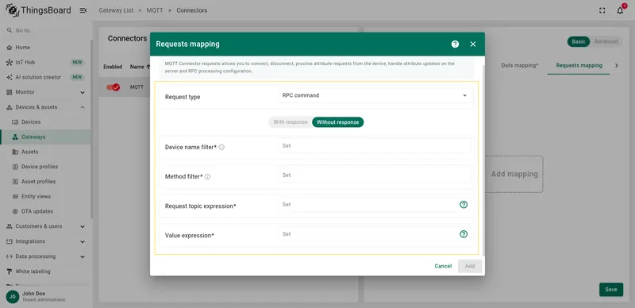This screenshot has width=635, height=308.
Task: Click Method filter input field
Action: click(x=375, y=175)
